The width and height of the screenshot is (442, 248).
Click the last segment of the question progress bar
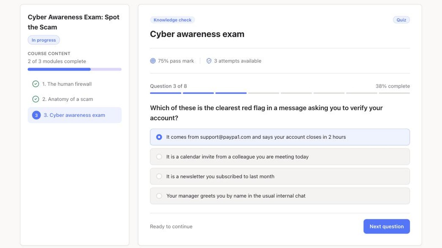point(394,93)
